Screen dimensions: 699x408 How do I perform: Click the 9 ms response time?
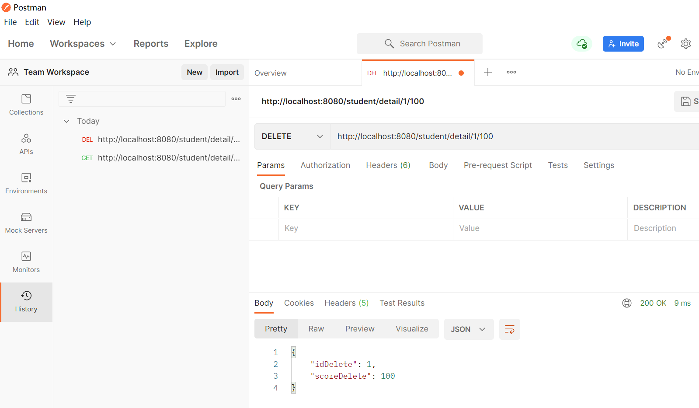[682, 303]
